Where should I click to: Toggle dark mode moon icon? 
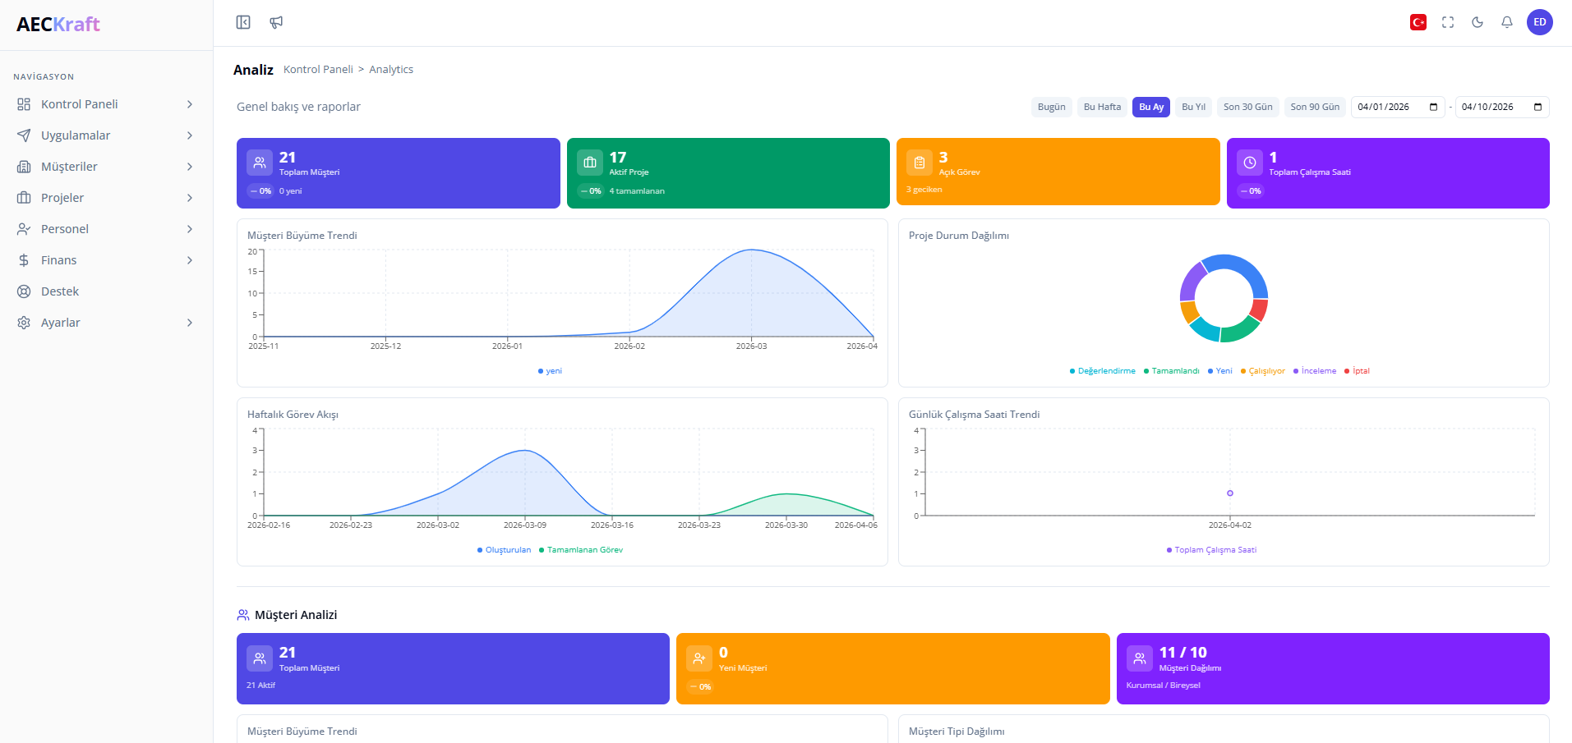pyautogui.click(x=1477, y=22)
